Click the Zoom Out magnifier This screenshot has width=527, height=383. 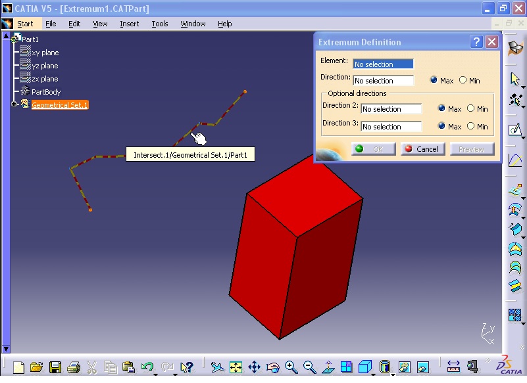[309, 367]
